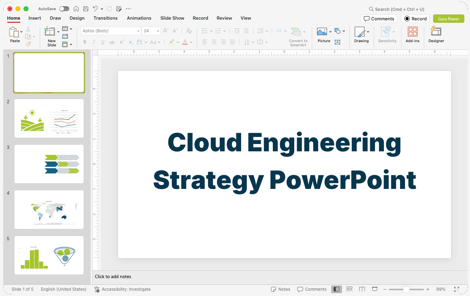
Task: Switch to the Transitions tab
Action: click(x=105, y=18)
